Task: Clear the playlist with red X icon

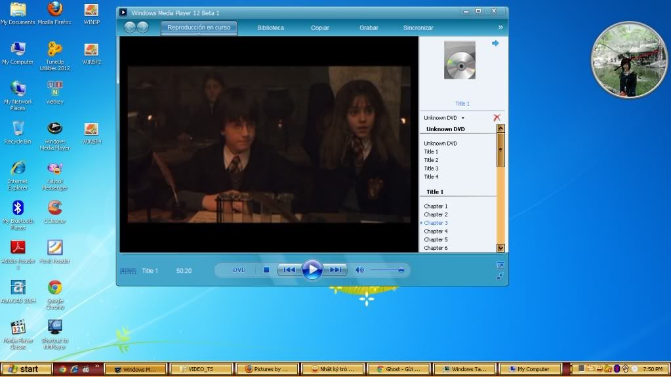Action: click(497, 117)
